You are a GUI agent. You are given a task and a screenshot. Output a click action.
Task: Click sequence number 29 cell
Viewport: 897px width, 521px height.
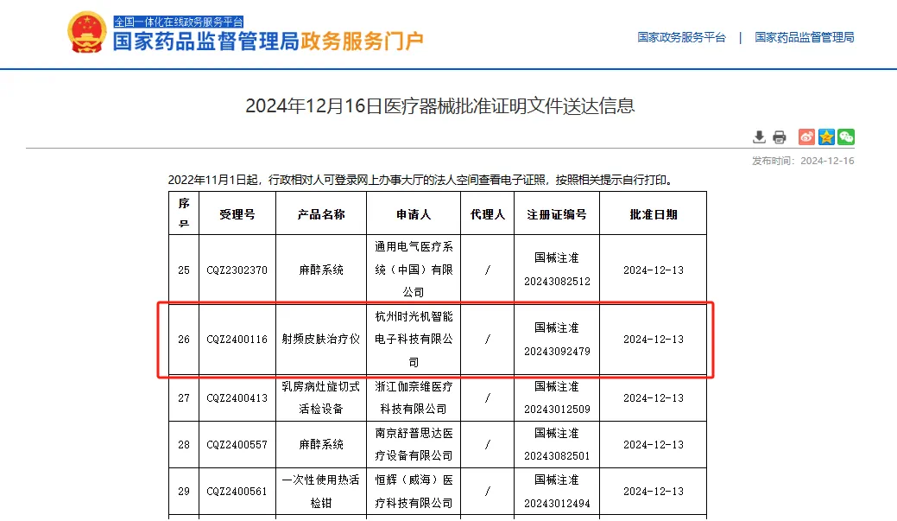pos(184,492)
